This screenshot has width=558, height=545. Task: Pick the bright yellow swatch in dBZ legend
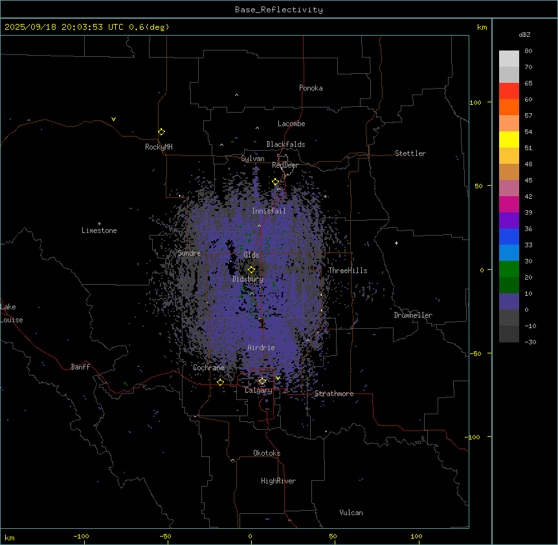pos(509,139)
